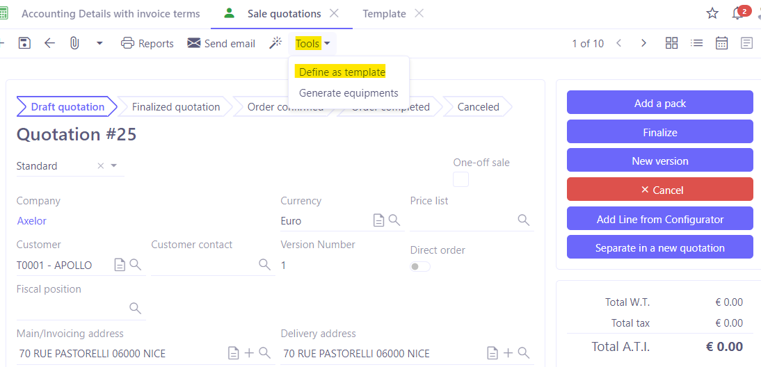
Task: View Euro currency details icon
Action: 378,220
